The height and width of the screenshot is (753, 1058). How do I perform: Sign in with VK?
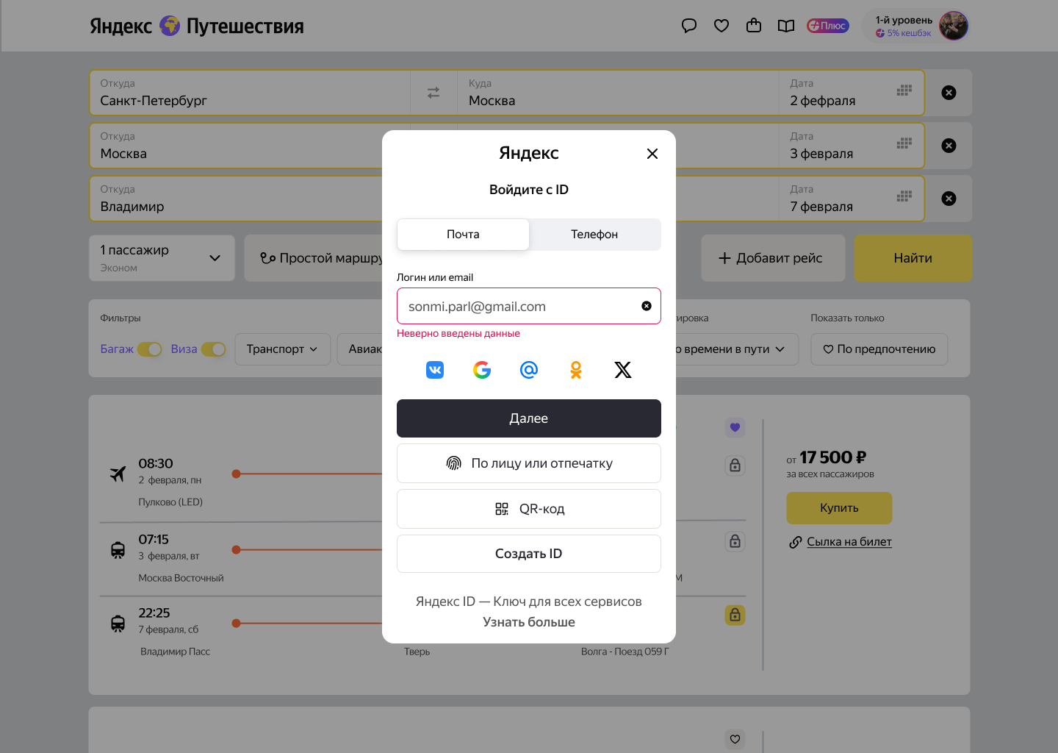tap(435, 370)
